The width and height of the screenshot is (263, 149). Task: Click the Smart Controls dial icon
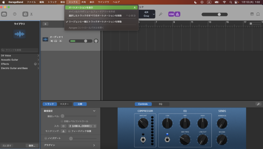point(25,14)
